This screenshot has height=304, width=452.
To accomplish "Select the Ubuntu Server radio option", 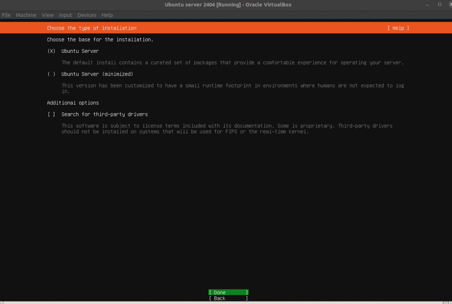I will click(x=52, y=51).
